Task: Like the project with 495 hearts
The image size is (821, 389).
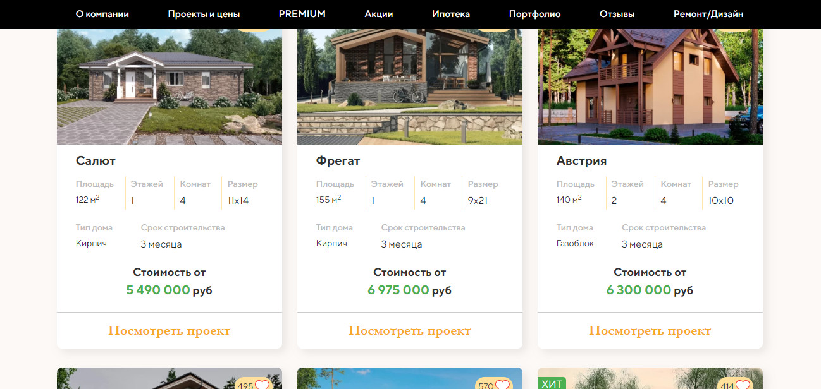Action: click(262, 385)
